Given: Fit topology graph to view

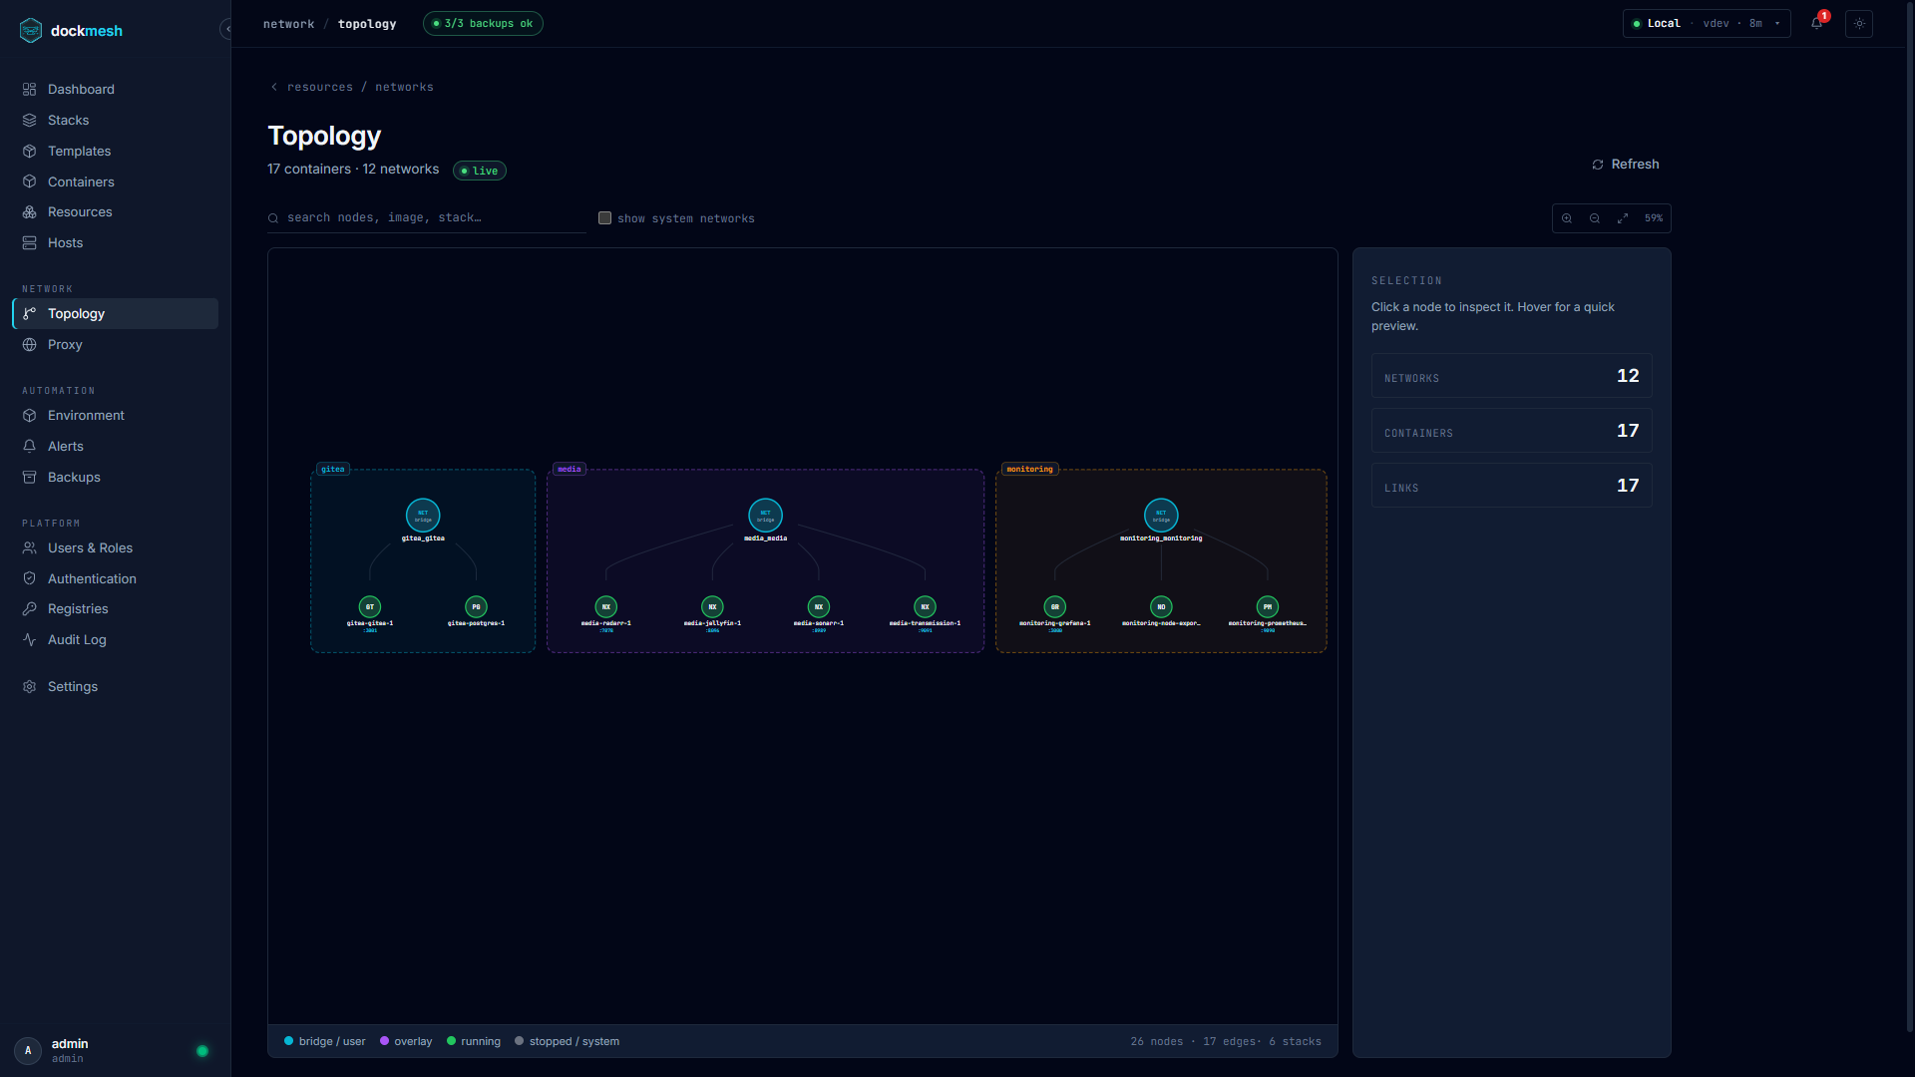Looking at the screenshot, I should (x=1623, y=218).
